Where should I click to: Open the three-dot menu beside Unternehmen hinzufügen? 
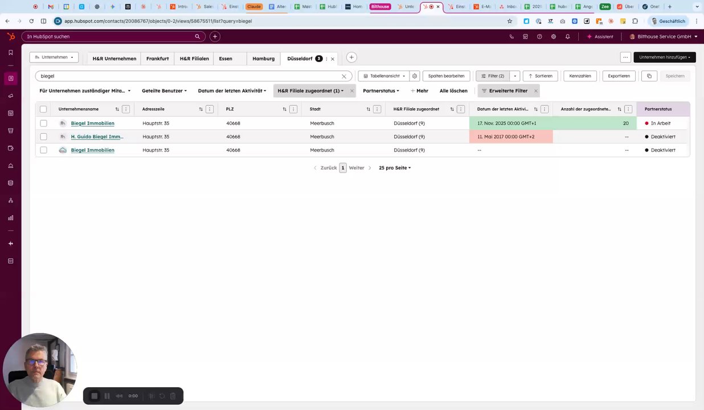point(625,57)
